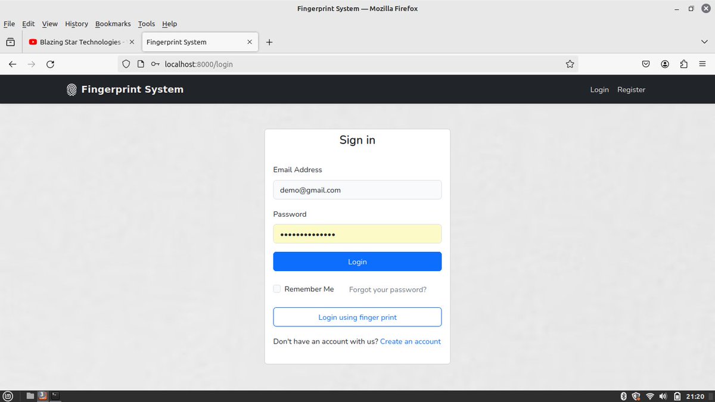Click the 21:20 clock in the panel
Image resolution: width=715 pixels, height=402 pixels.
coord(695,396)
